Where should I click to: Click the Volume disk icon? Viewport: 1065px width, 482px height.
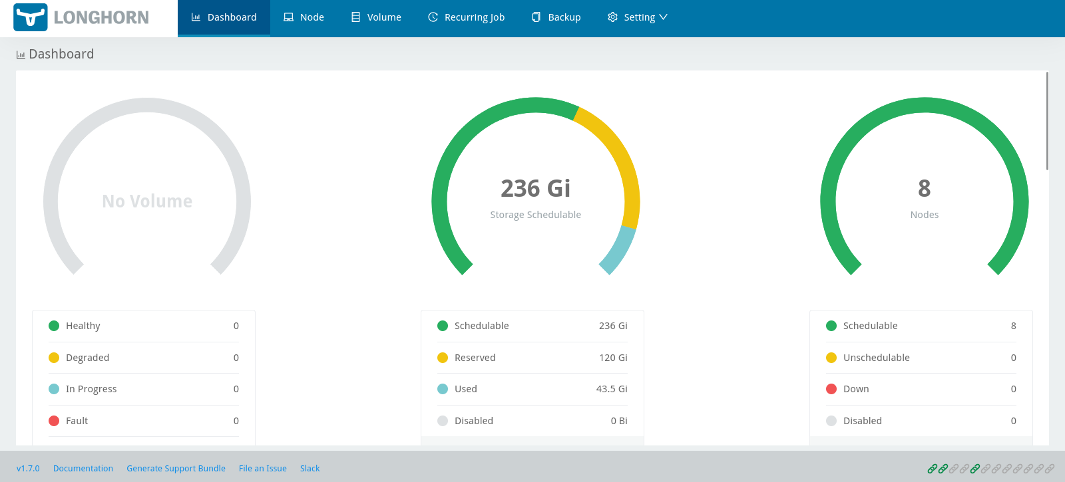click(355, 17)
